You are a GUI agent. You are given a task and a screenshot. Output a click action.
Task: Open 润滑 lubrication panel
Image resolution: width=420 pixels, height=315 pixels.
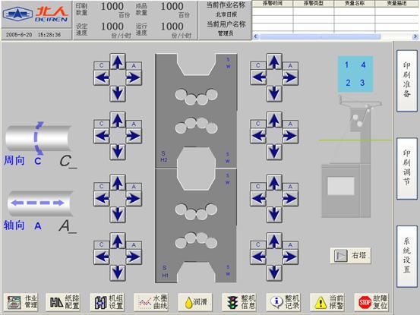point(195,302)
